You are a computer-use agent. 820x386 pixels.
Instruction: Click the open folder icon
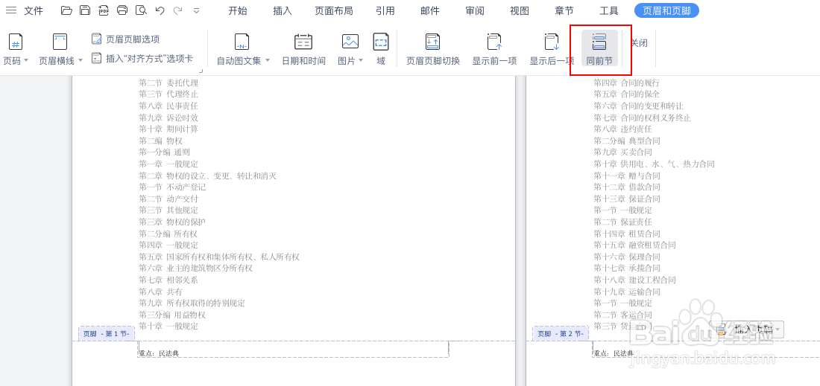click(66, 10)
